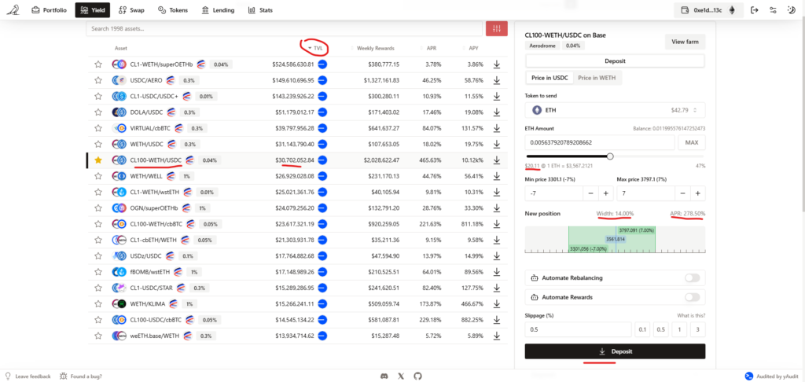This screenshot has width=805, height=382.
Task: Sort by Weekly Rewards column
Action: click(375, 48)
